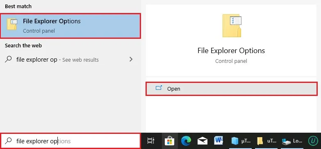The width and height of the screenshot is (321, 149).
Task: Switch to µT... blue taskbar window
Action: pos(241,141)
